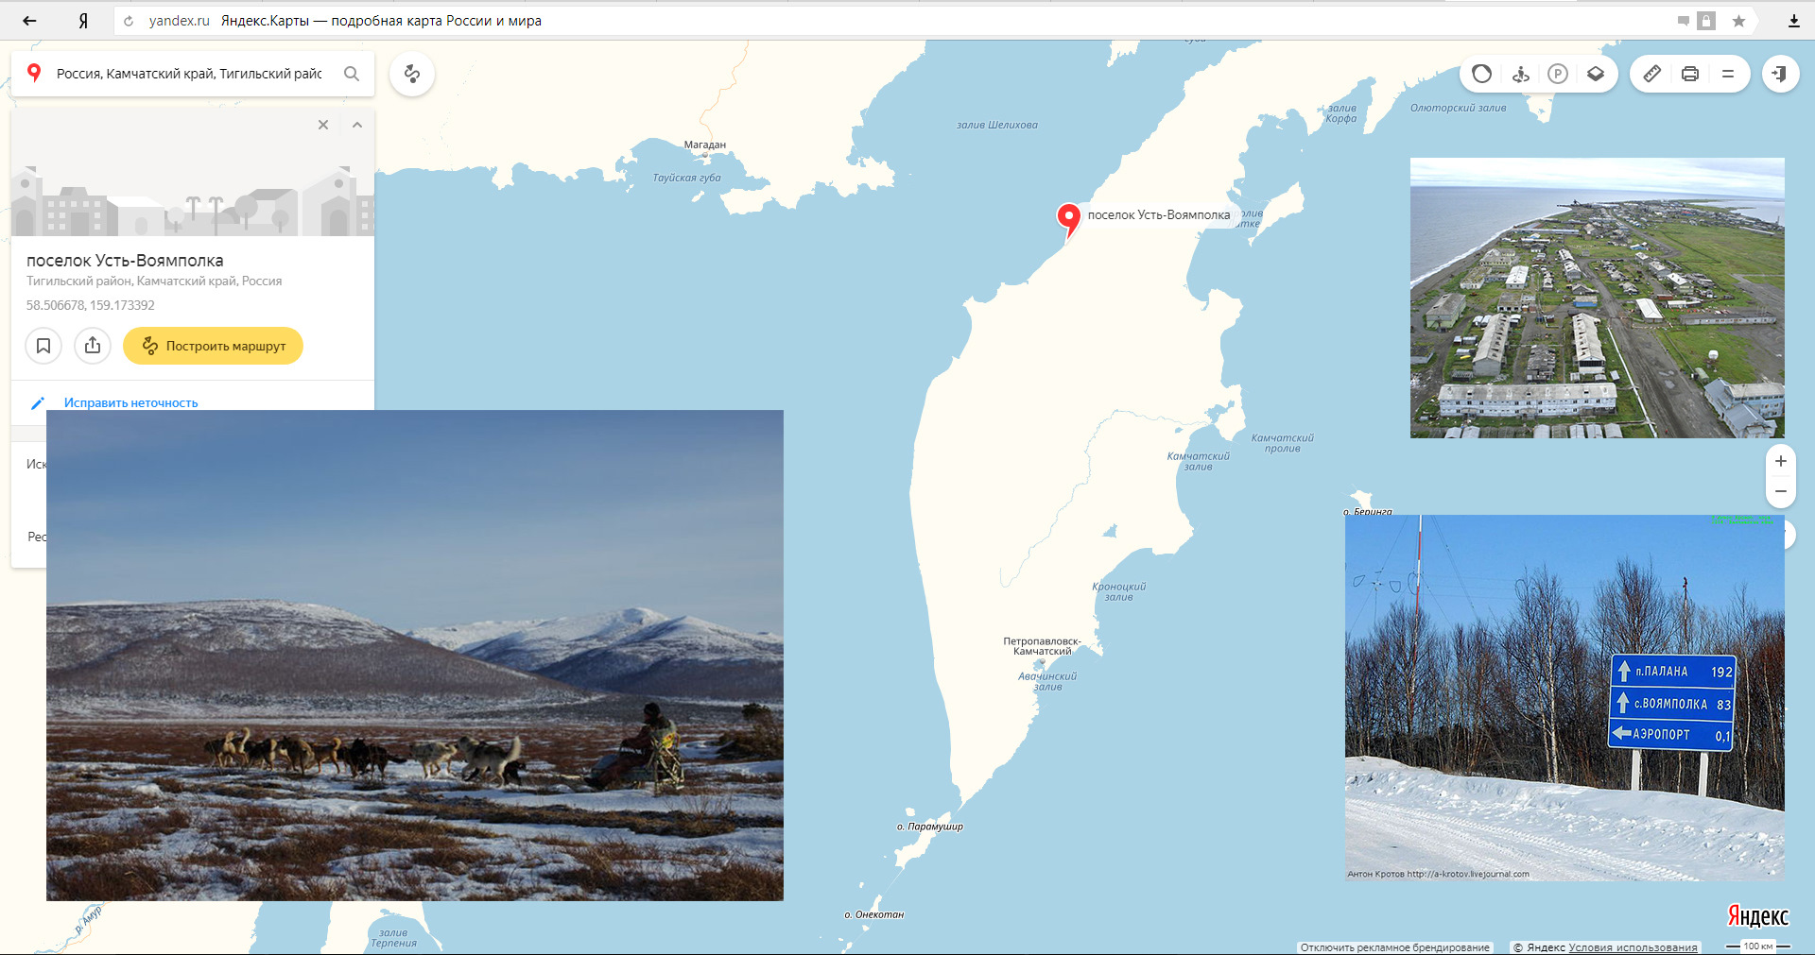Reload the page with the refresh icon
Viewport: 1815px width, 955px height.
click(x=129, y=21)
